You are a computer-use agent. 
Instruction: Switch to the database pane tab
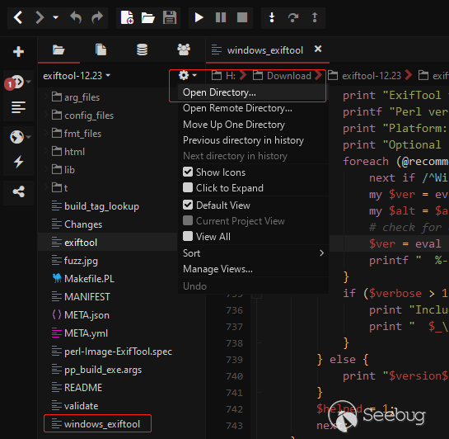(142, 50)
